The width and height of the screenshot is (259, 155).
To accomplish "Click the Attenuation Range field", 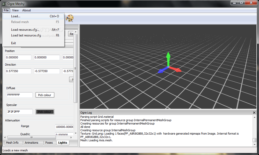I will [64, 127].
